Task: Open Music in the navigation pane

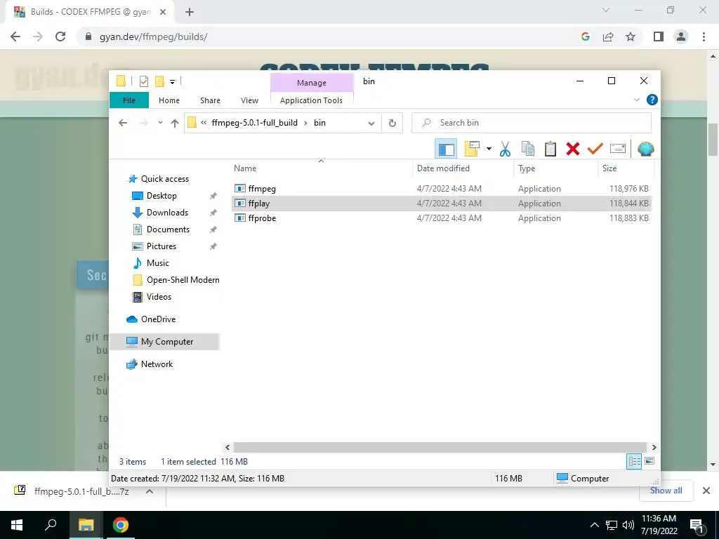Action: (x=157, y=263)
